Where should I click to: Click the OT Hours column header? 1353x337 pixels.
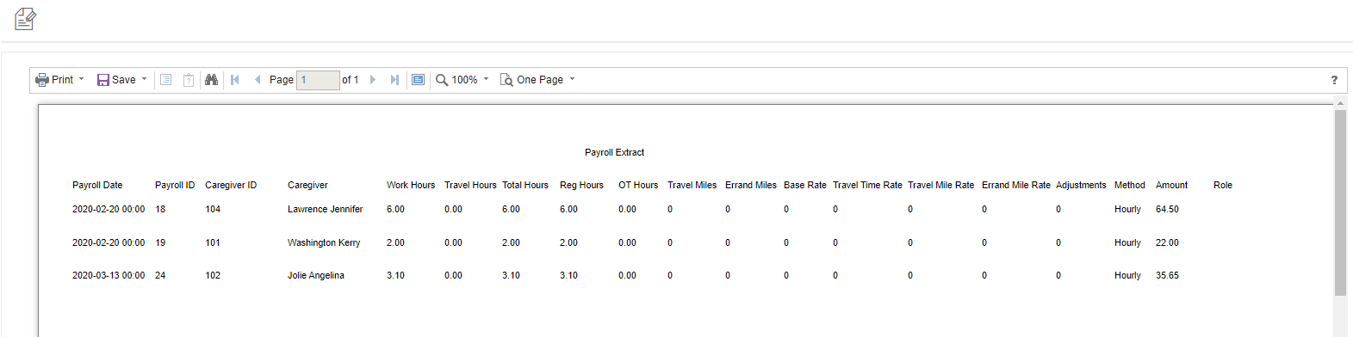(x=638, y=185)
